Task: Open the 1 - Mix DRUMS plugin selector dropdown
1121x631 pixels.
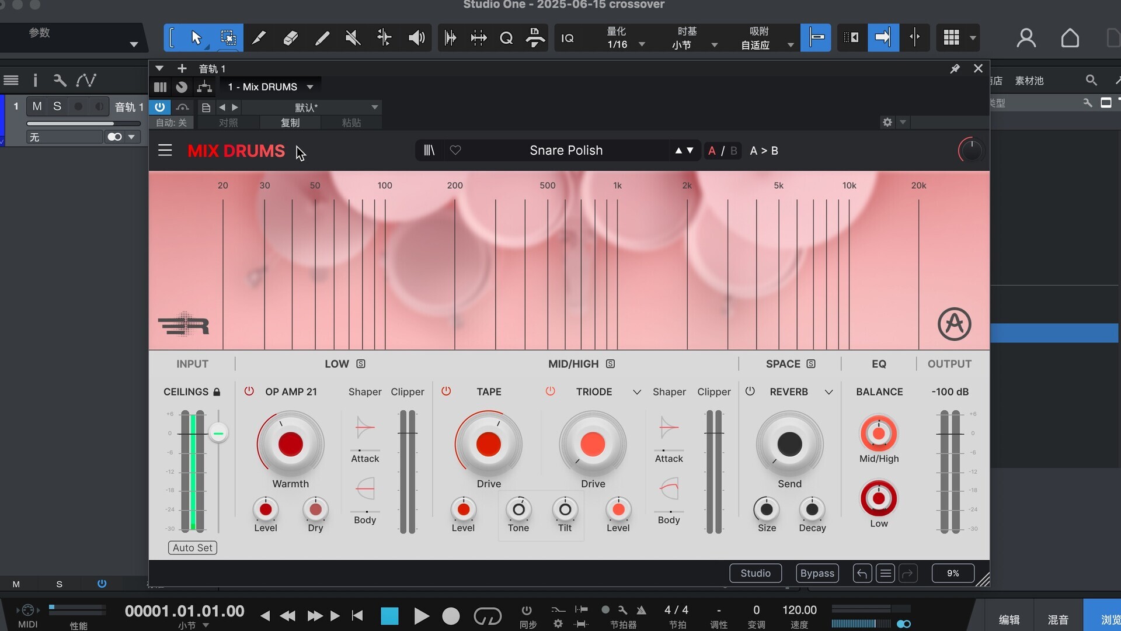Action: [270, 87]
